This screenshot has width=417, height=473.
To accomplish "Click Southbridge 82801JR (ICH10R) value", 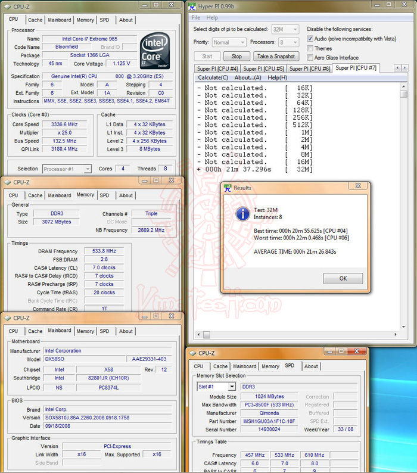I will pyautogui.click(x=108, y=378).
